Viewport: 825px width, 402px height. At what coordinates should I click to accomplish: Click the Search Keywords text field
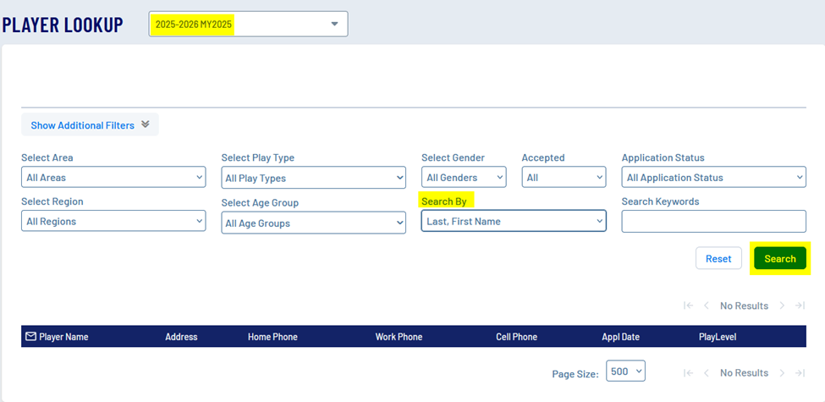pyautogui.click(x=713, y=222)
